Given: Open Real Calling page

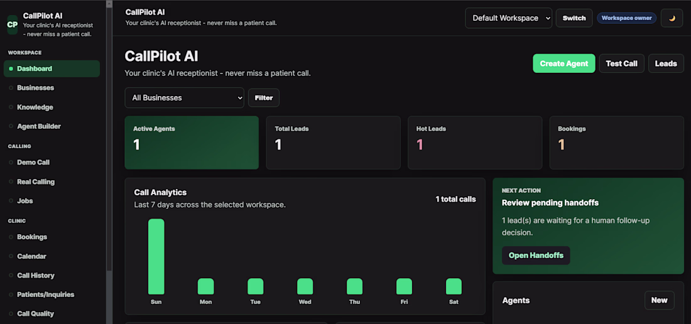Looking at the screenshot, I should (x=52, y=181).
